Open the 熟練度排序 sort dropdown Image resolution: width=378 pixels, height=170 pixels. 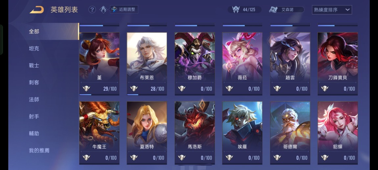pyautogui.click(x=332, y=10)
